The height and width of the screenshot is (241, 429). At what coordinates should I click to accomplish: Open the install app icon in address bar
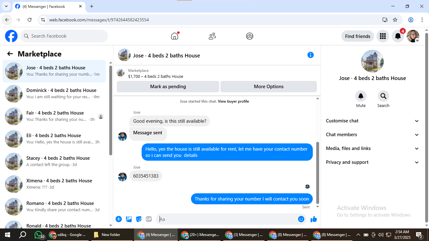385,20
